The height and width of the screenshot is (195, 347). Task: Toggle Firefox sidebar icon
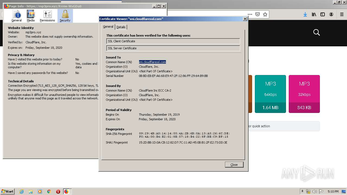tap(323, 15)
